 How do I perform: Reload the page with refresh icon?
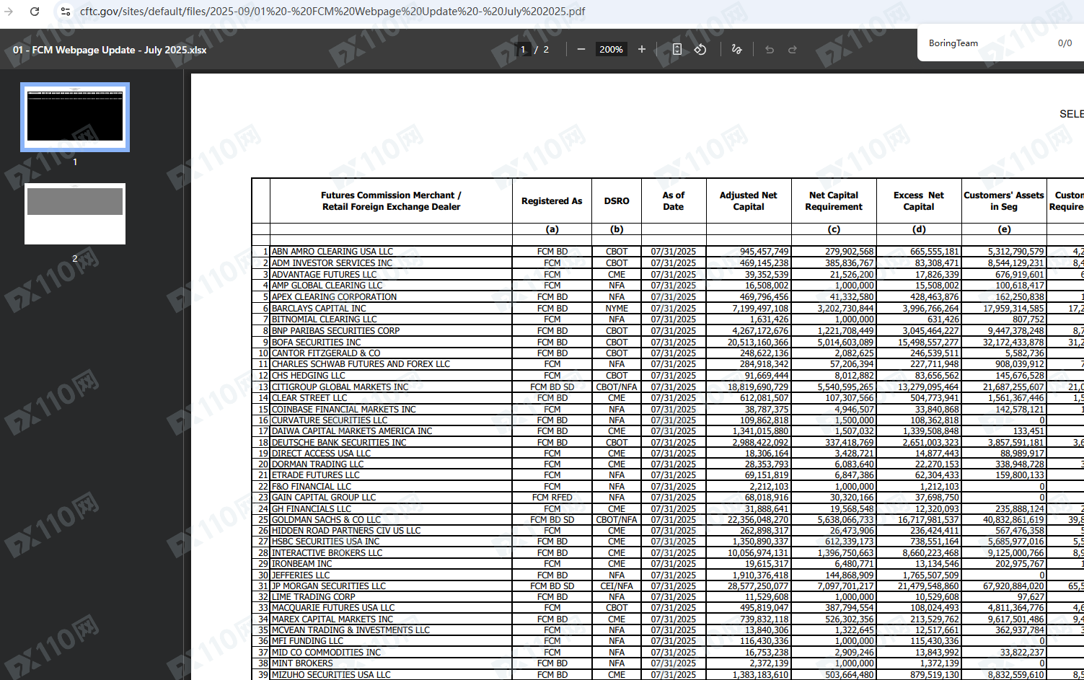(x=35, y=12)
